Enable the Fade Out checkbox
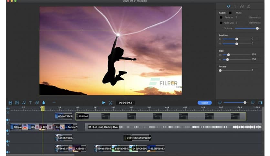Image resolution: width=270 pixels, height=156 pixels. click(x=221, y=23)
